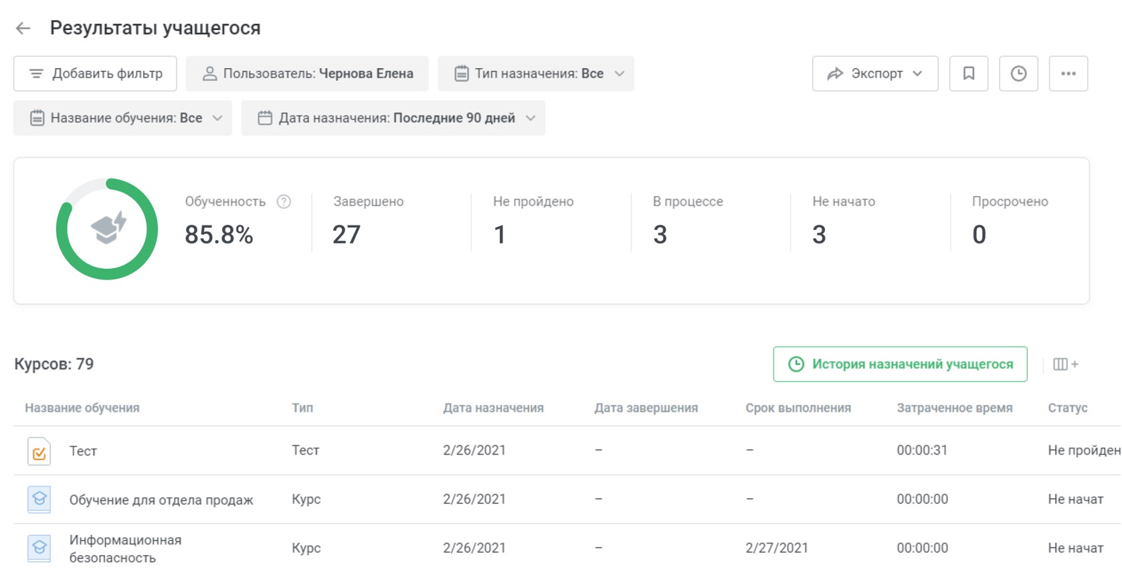This screenshot has height=571, width=1122.
Task: Sort by Срок выполнения column header
Action: coord(798,408)
